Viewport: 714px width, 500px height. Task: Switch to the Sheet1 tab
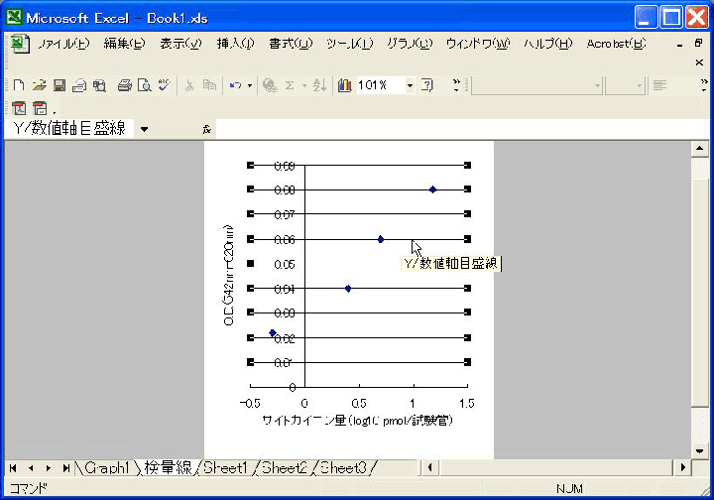pos(226,467)
